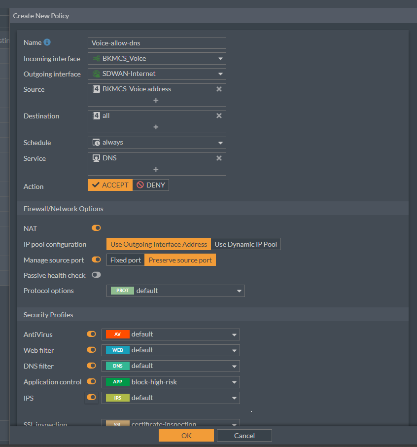The image size is (417, 447).
Task: Open the Incoming interface dropdown
Action: [157, 58]
